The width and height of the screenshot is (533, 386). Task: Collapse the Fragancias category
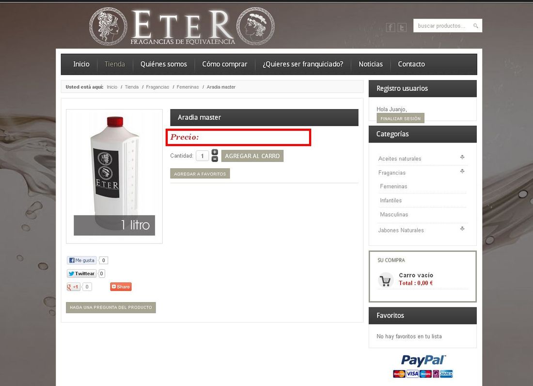(462, 171)
